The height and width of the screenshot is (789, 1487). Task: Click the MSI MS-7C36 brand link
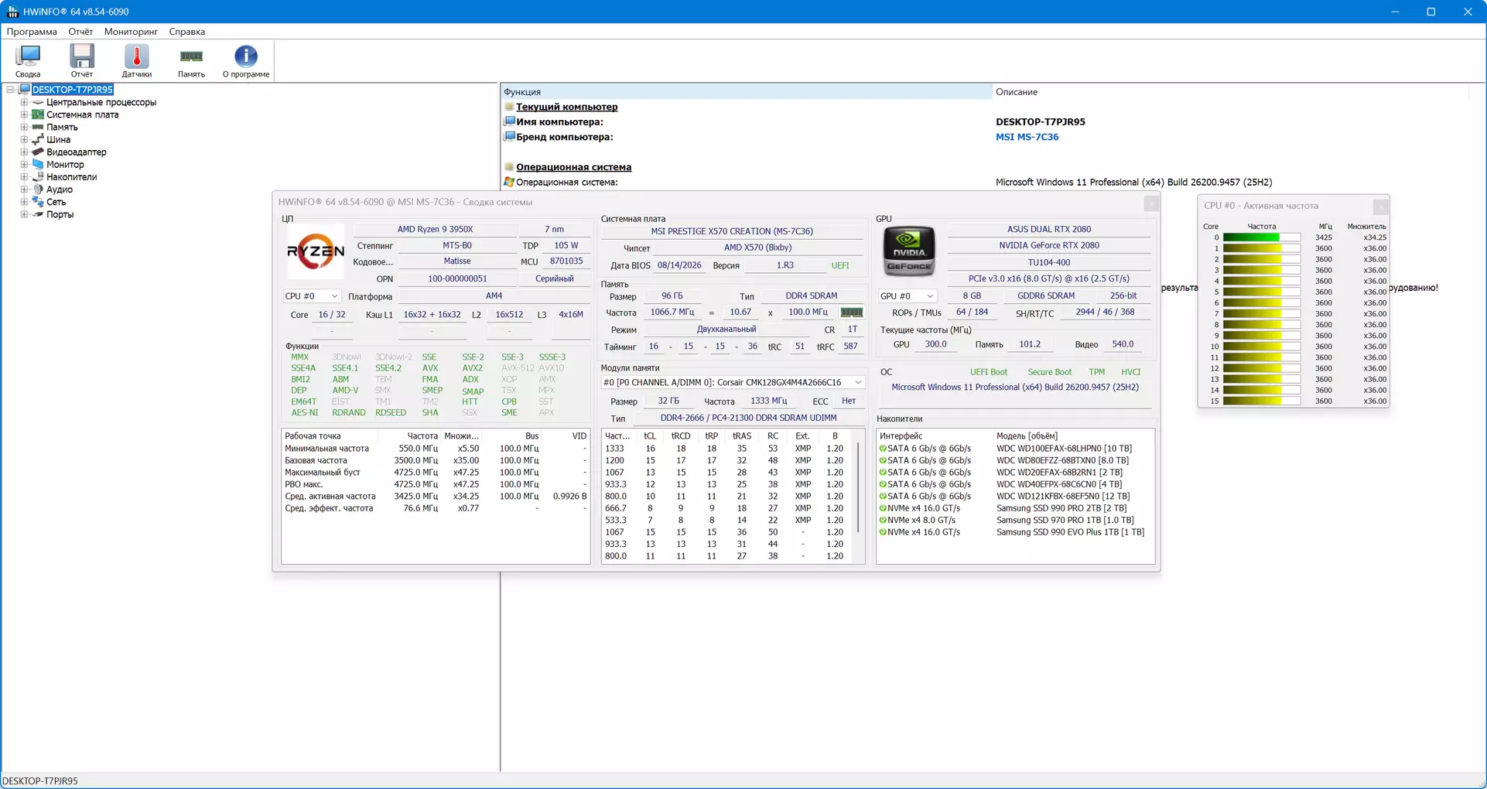click(x=1027, y=137)
